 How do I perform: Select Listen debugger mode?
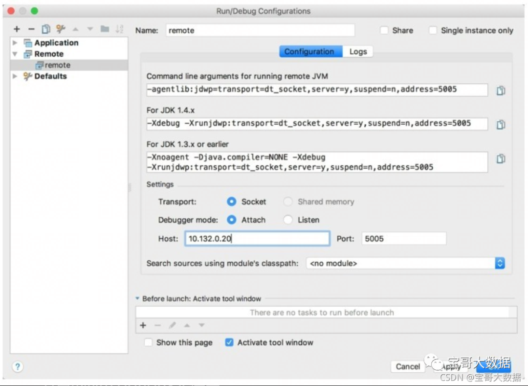coord(288,220)
